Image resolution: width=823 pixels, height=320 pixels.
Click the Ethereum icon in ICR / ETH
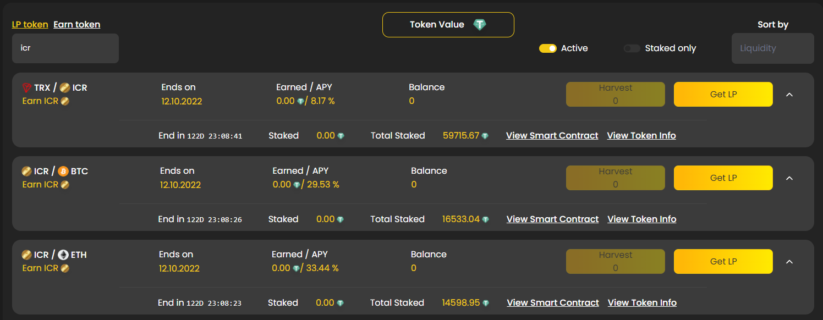pyautogui.click(x=64, y=255)
